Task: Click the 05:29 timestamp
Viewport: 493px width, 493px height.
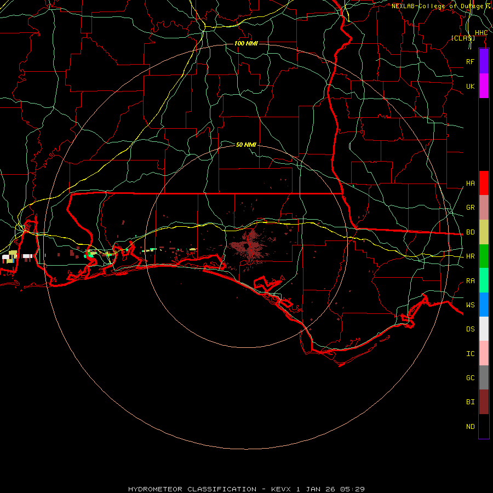Action: click(352, 489)
